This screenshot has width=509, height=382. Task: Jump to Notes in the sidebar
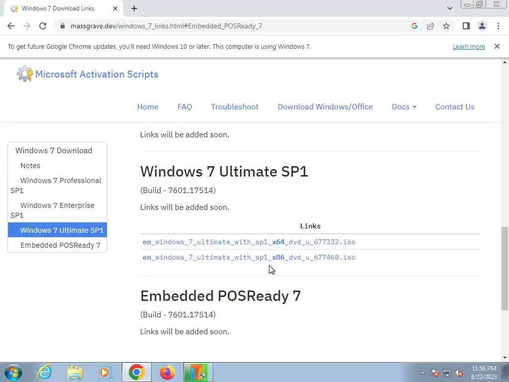point(30,165)
